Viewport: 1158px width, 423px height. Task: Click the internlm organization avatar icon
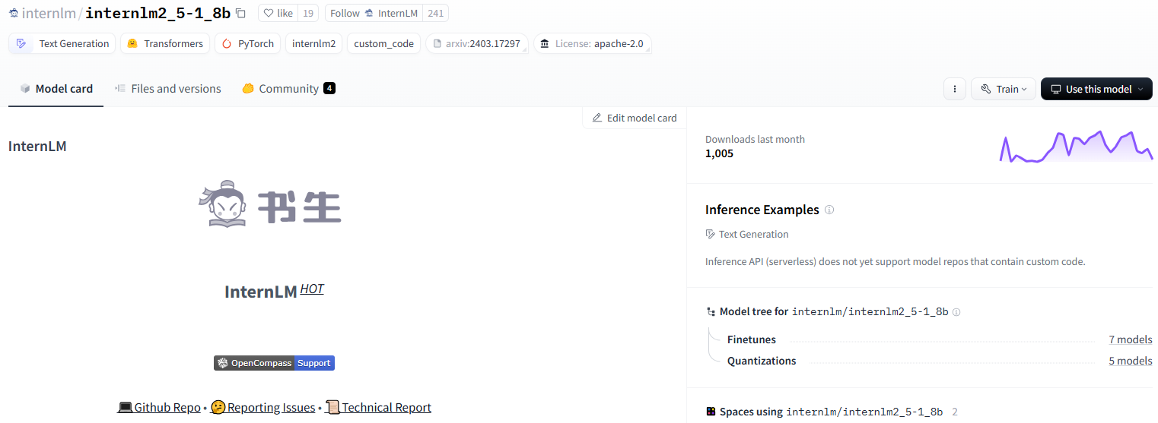pos(14,13)
